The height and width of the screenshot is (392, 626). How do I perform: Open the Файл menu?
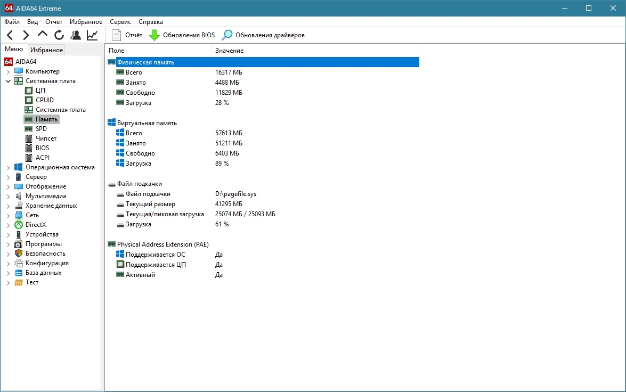tap(12, 21)
